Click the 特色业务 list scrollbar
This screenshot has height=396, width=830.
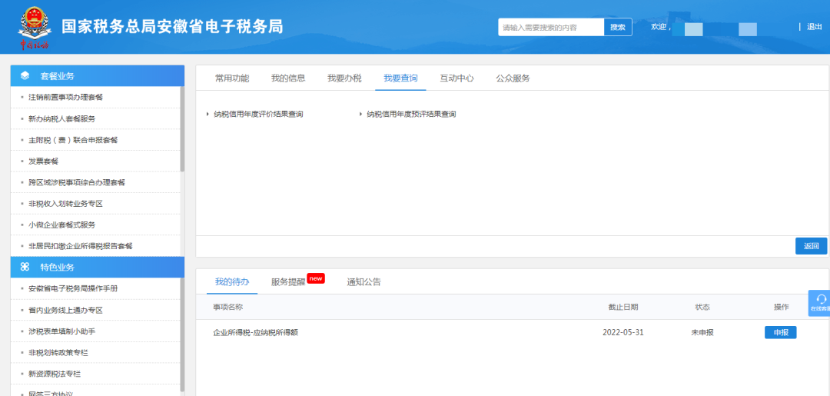182,334
